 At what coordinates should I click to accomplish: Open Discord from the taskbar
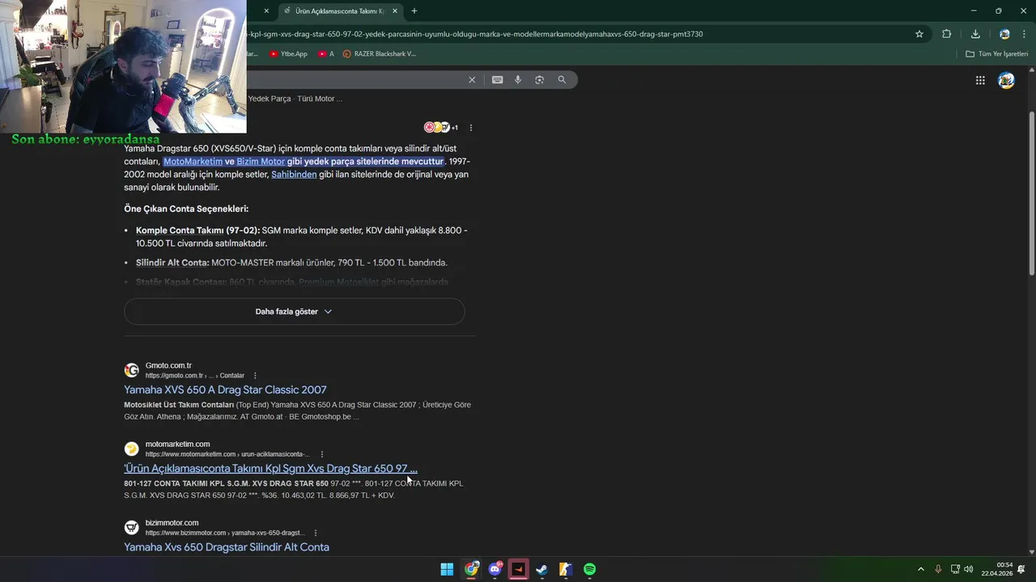click(495, 569)
